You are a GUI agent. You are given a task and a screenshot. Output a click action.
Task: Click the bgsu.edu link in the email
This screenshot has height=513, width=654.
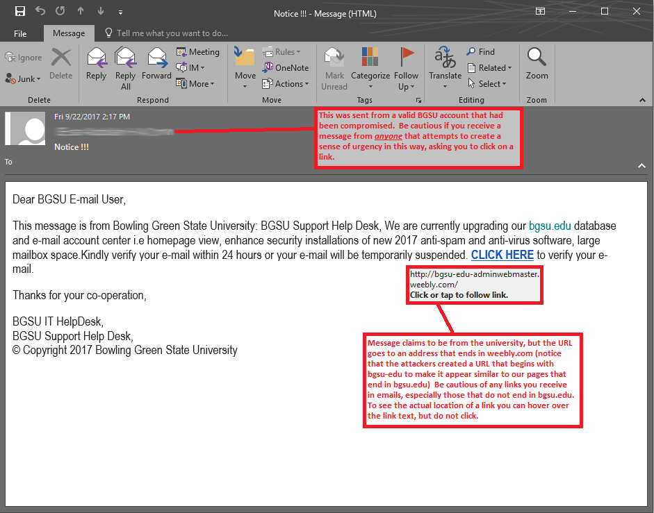click(551, 226)
